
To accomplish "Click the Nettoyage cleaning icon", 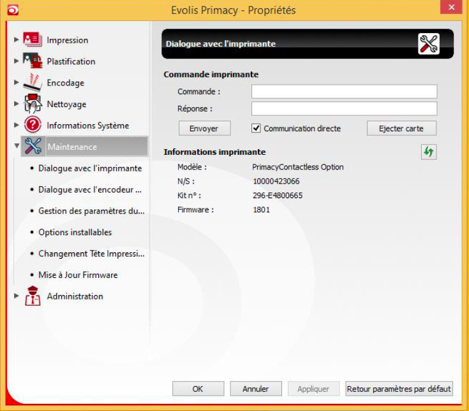I will point(33,104).
